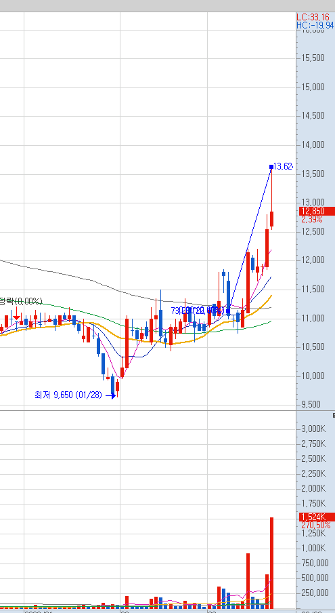Click the 270,50% volume change text

tap(315, 525)
